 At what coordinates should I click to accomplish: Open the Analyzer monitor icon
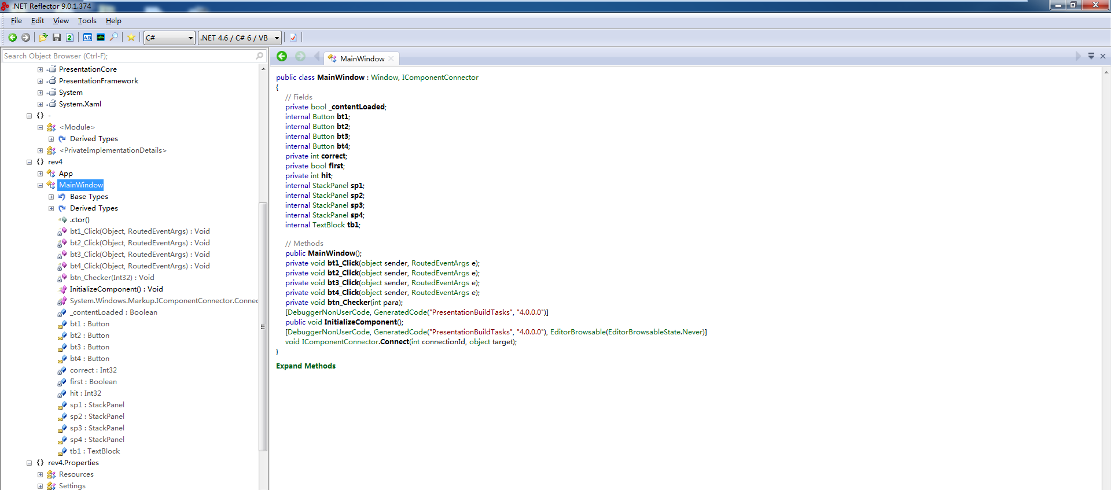pos(101,38)
